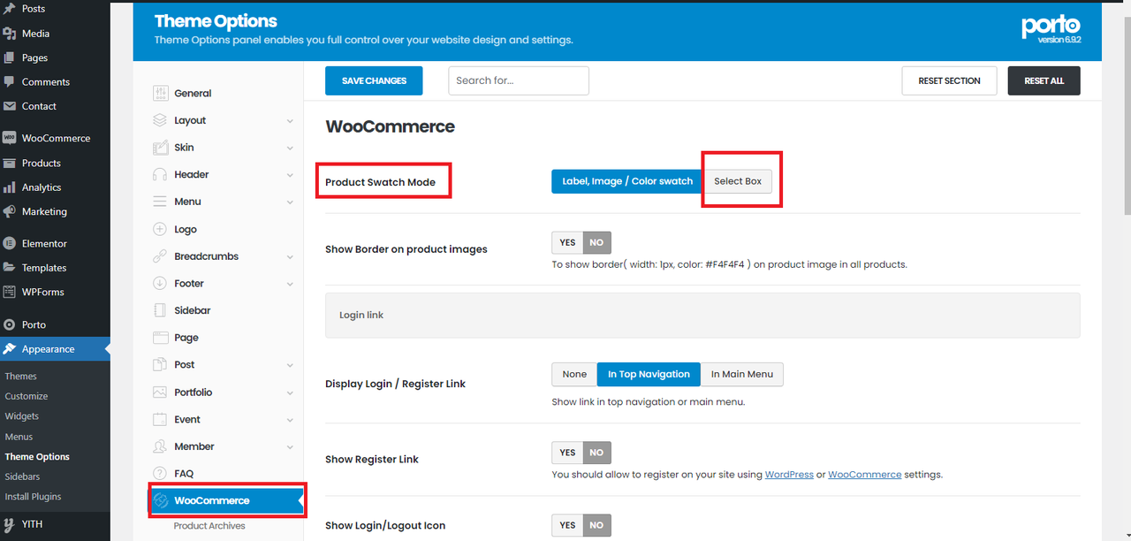
Task: Select the Select Box swatch mode
Action: coord(738,181)
